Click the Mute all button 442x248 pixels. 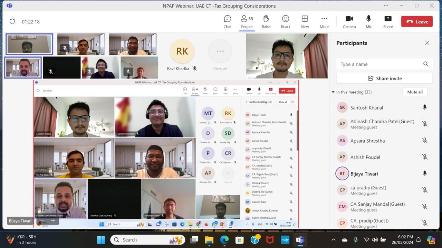[x=415, y=92]
